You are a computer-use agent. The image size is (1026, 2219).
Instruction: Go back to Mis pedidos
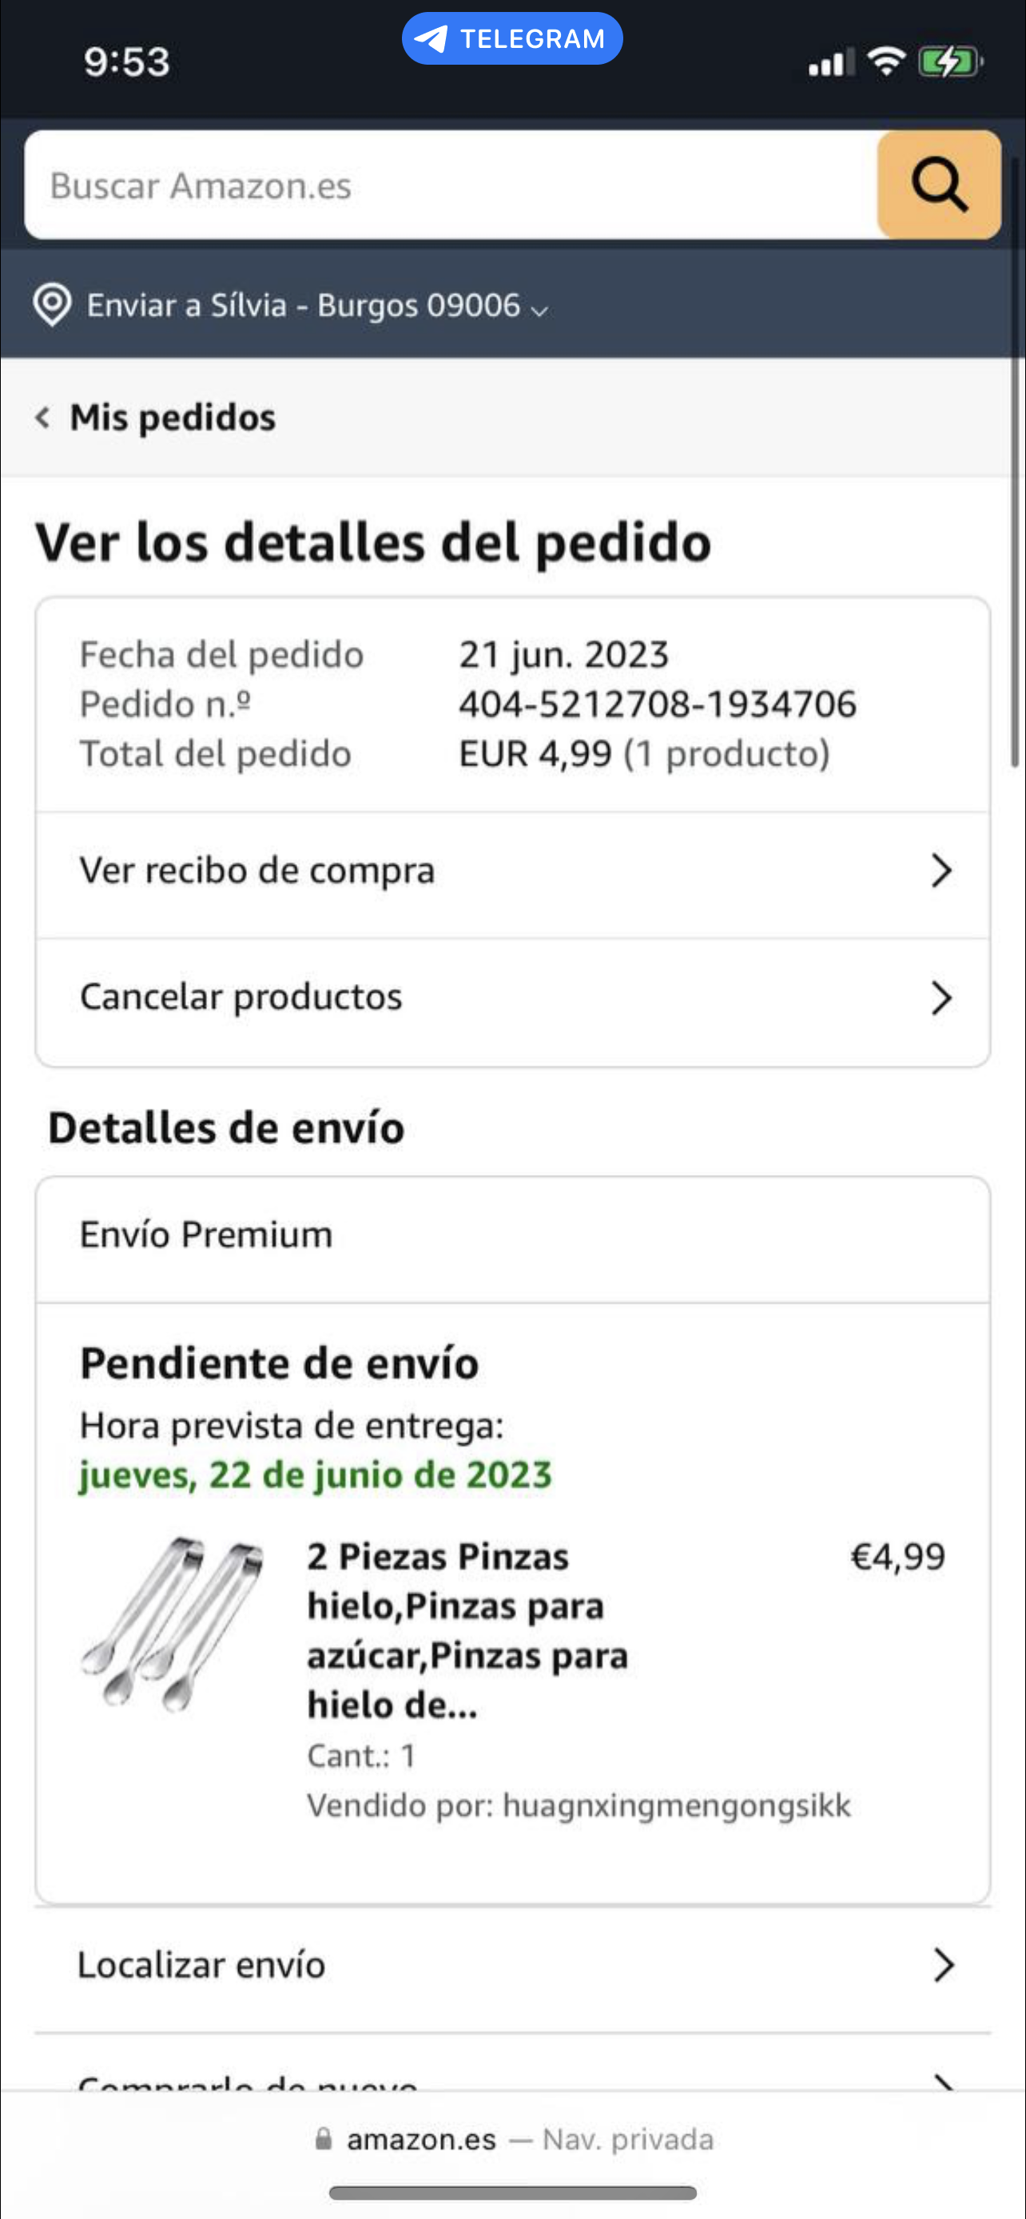click(173, 418)
